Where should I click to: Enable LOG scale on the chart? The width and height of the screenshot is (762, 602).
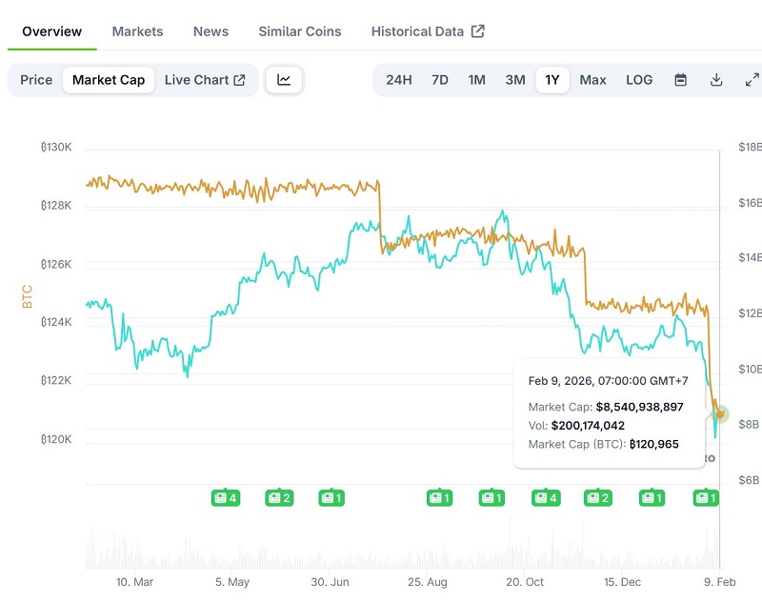point(639,80)
